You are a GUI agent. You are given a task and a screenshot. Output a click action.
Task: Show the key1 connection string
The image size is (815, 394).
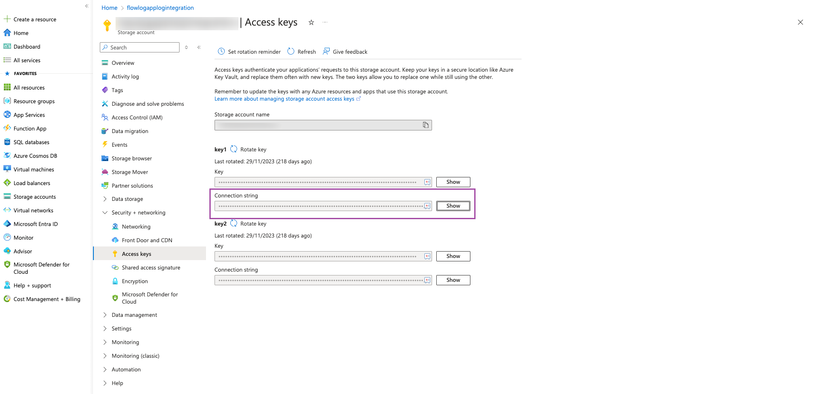coord(453,206)
